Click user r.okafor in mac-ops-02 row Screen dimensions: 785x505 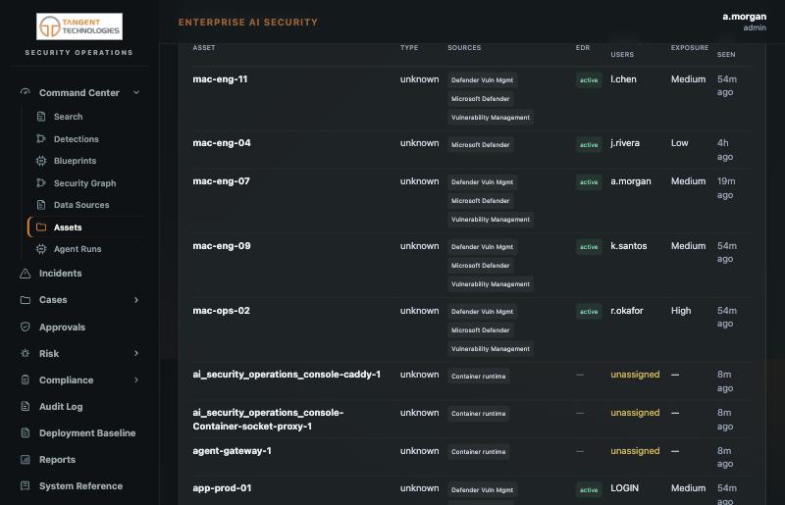pos(627,310)
